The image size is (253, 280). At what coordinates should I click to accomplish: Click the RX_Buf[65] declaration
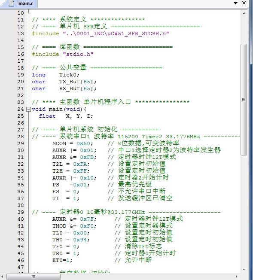click(x=78, y=88)
